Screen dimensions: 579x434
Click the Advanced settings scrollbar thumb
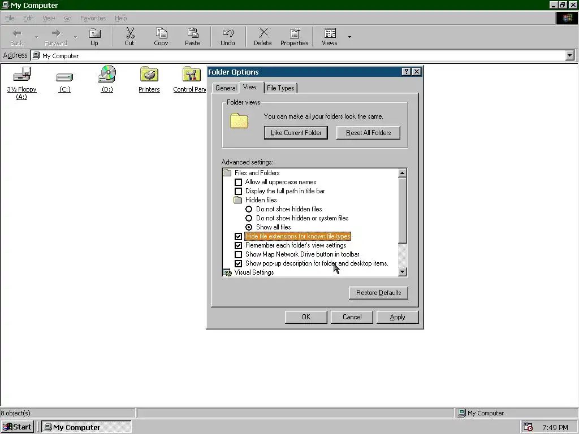coord(403,210)
